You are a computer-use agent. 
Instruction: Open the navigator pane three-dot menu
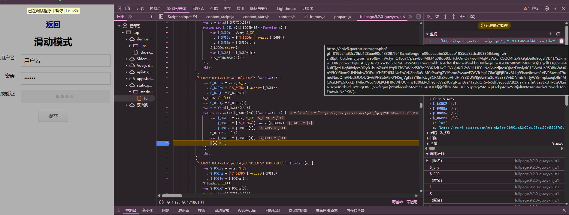(x=152, y=16)
